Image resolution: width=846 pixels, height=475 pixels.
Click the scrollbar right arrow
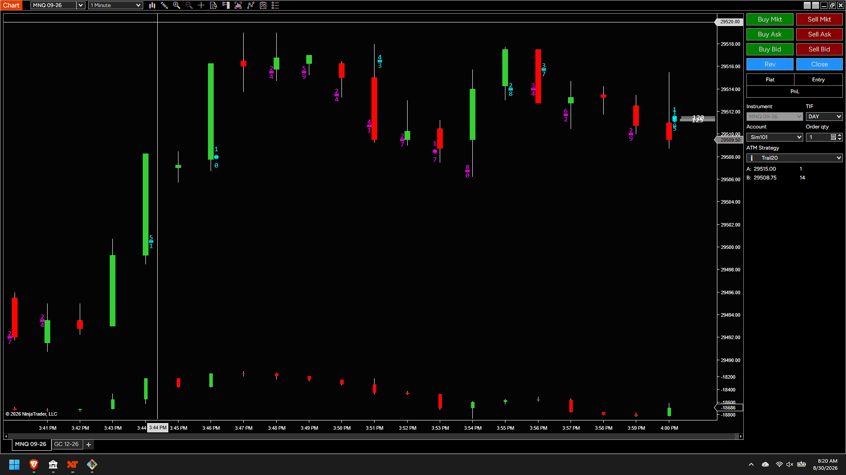tap(741, 436)
